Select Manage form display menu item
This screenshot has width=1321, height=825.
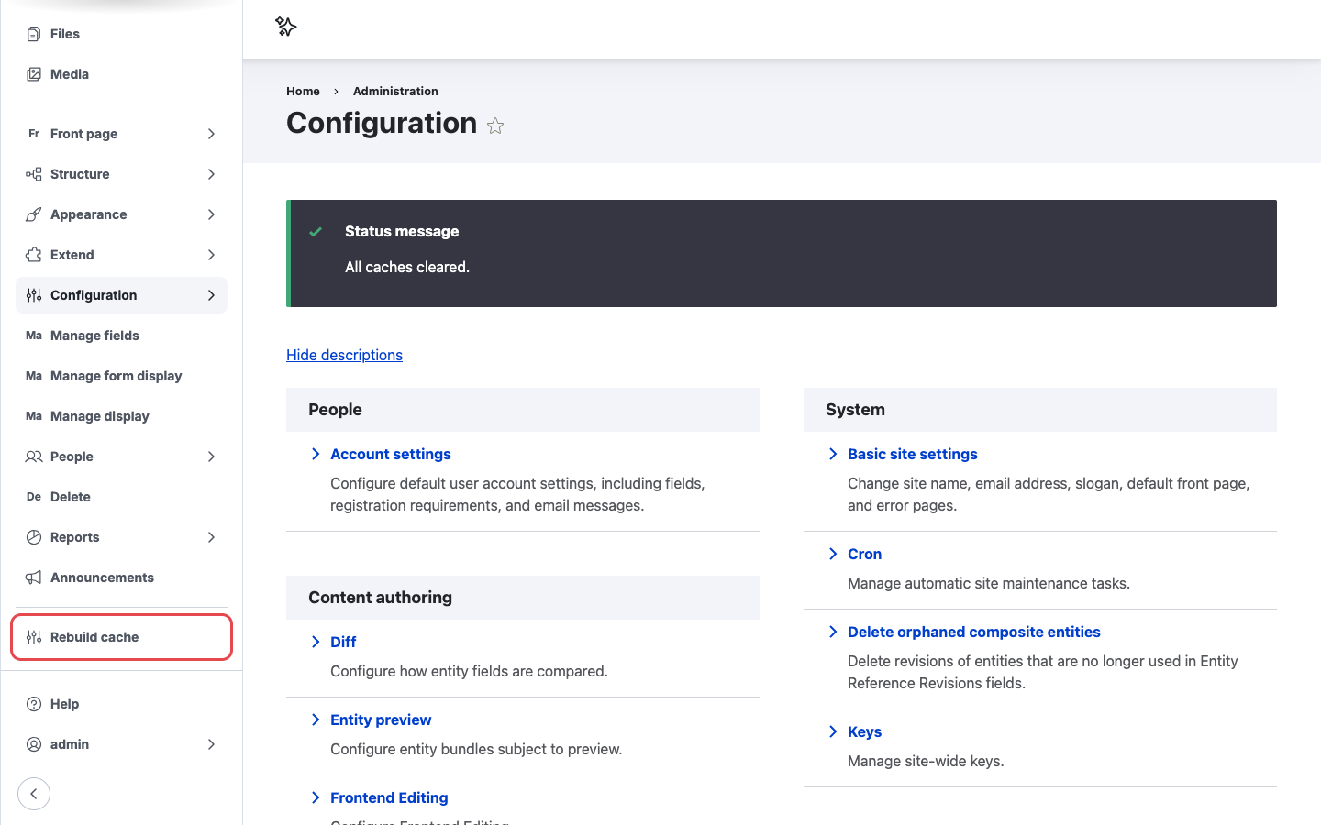[x=121, y=376]
